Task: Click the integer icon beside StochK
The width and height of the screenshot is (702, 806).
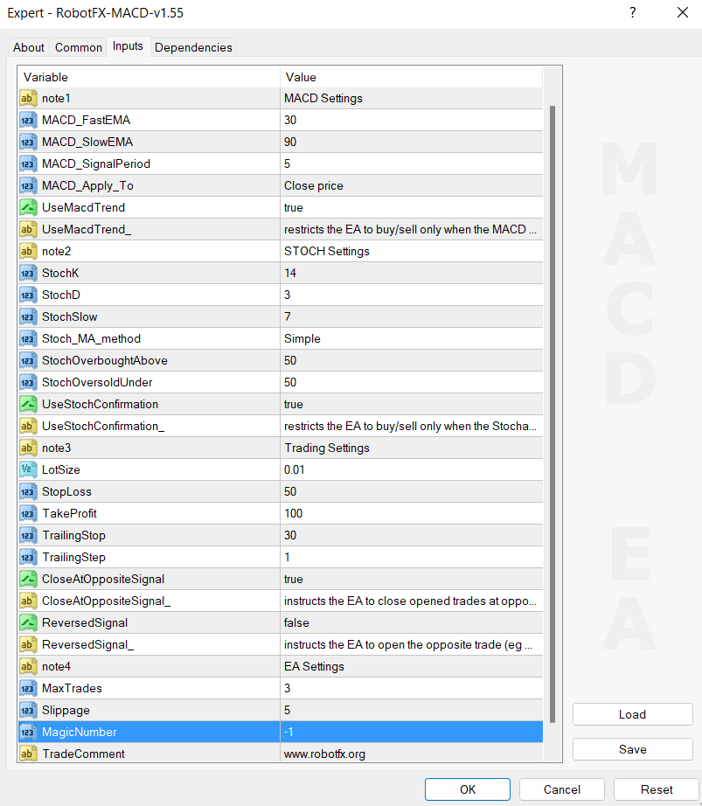Action: coord(28,273)
